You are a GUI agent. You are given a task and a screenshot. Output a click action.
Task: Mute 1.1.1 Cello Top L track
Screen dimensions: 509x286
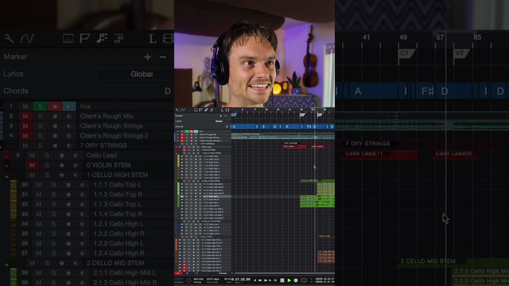click(x=187, y=156)
